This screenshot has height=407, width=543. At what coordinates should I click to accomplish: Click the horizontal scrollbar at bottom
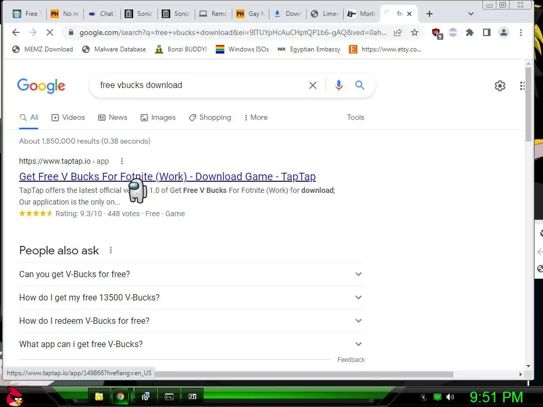(304, 374)
